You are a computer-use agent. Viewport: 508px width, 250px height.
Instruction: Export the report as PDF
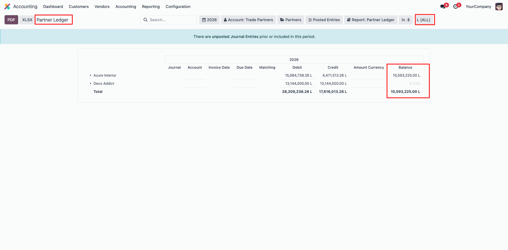pos(11,20)
